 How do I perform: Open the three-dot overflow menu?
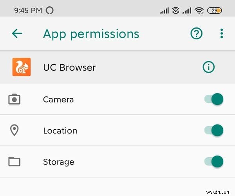coord(222,34)
